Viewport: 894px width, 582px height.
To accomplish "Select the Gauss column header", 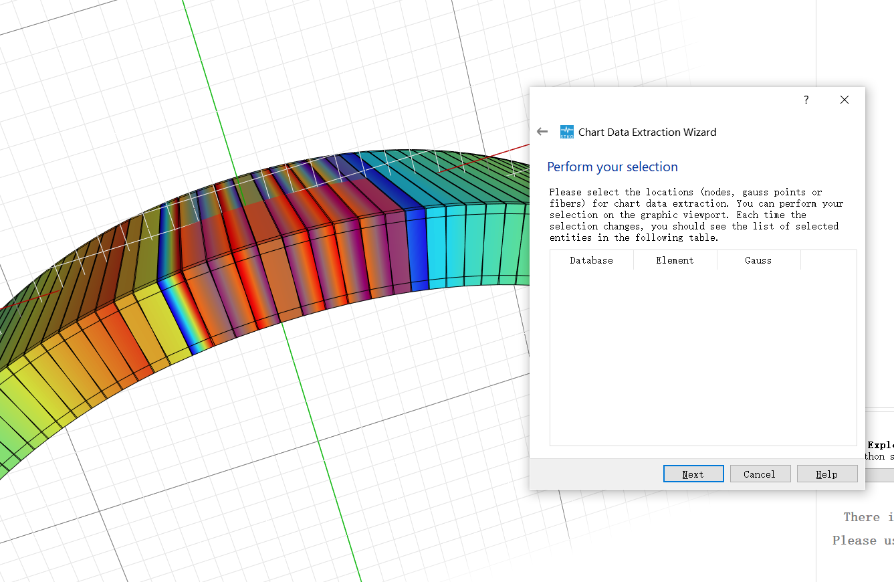I will click(759, 260).
